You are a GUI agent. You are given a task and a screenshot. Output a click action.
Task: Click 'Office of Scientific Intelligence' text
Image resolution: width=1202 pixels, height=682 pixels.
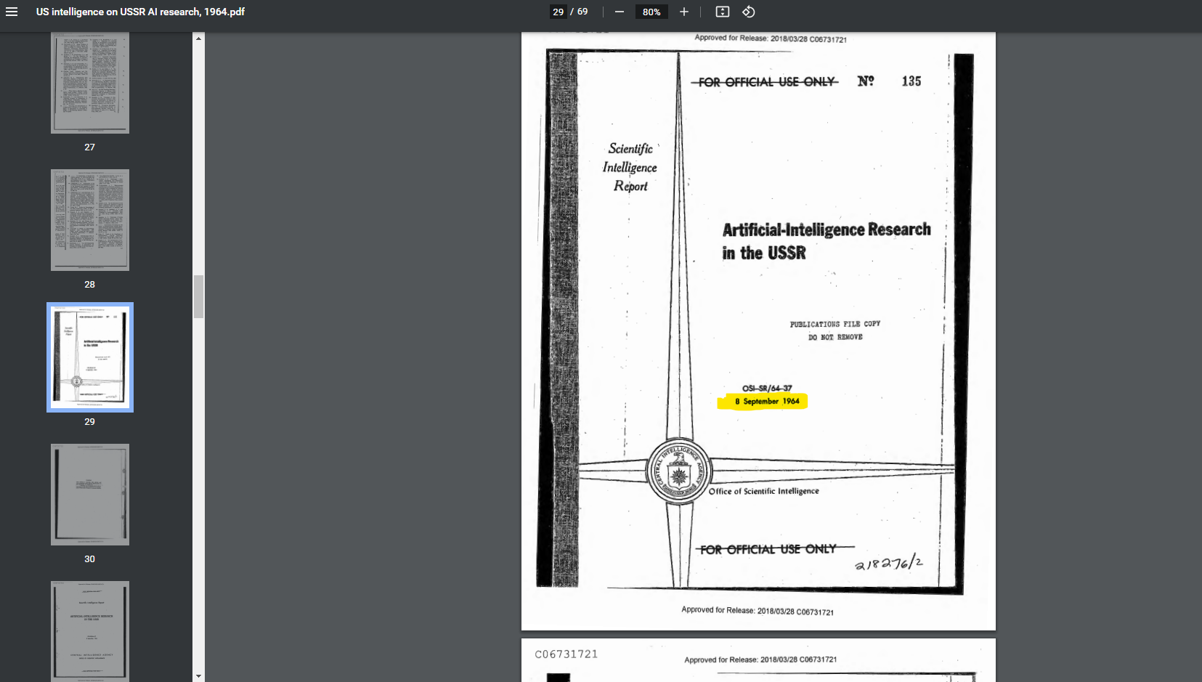(764, 491)
